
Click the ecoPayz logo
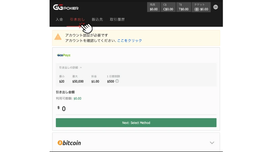point(64,55)
